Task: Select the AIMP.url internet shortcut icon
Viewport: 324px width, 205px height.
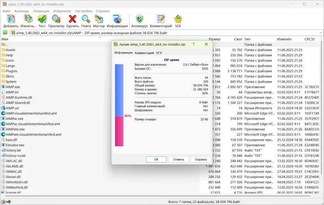Action: [x=3, y=108]
